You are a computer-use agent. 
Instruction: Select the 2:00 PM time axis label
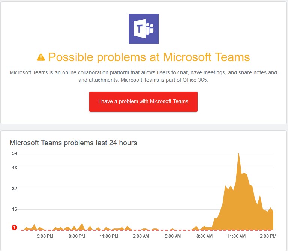coord(268,236)
